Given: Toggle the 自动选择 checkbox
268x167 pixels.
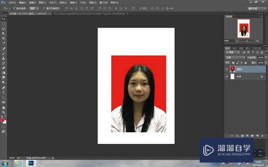Looking at the screenshot, I should click(x=14, y=8).
